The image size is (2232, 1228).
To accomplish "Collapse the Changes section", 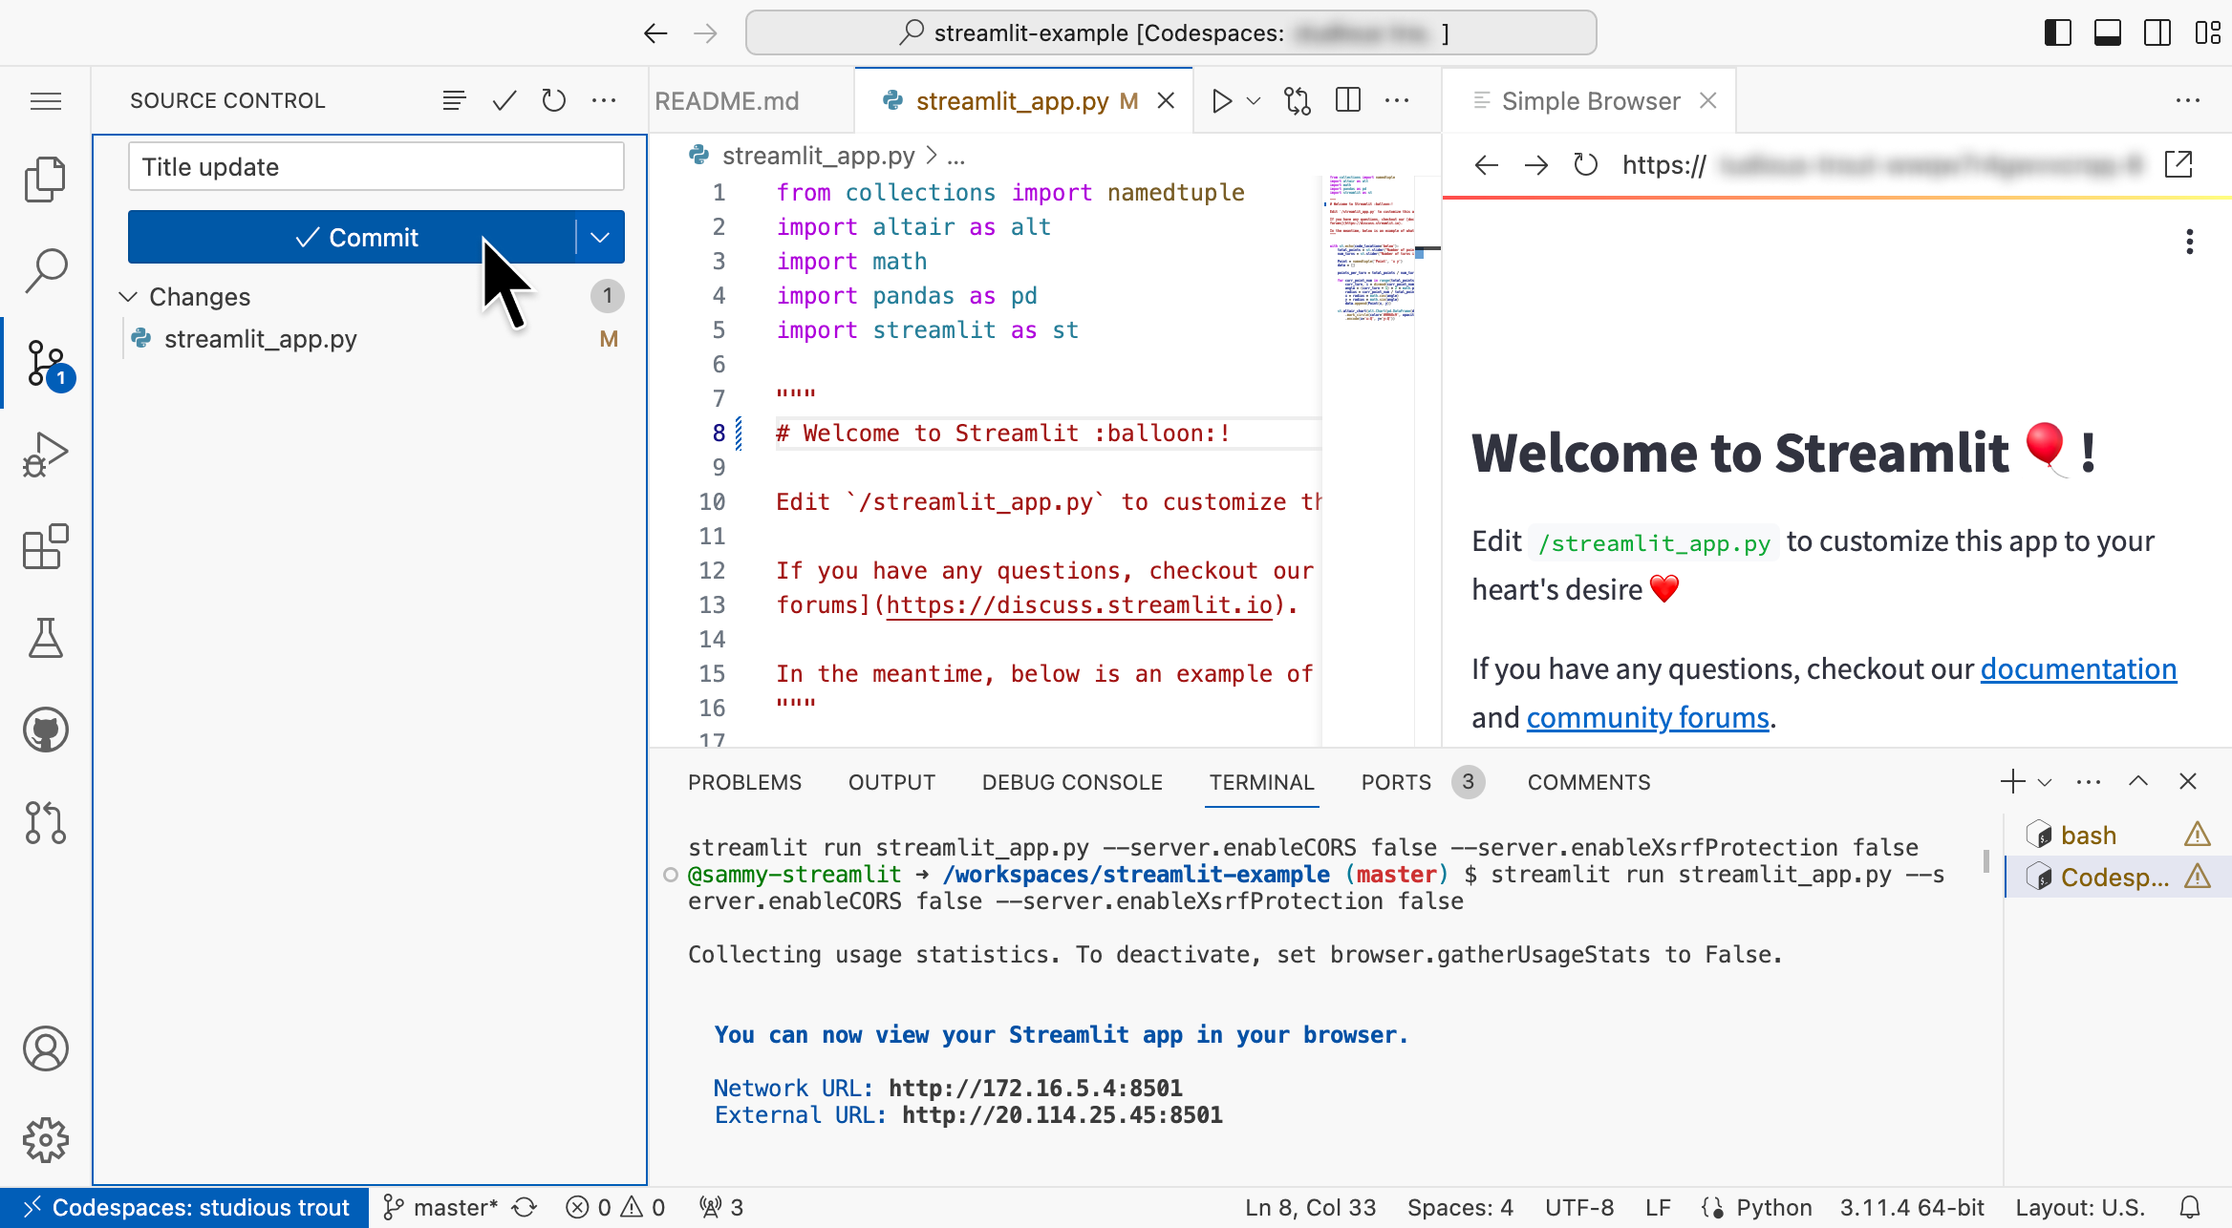I will tap(128, 297).
